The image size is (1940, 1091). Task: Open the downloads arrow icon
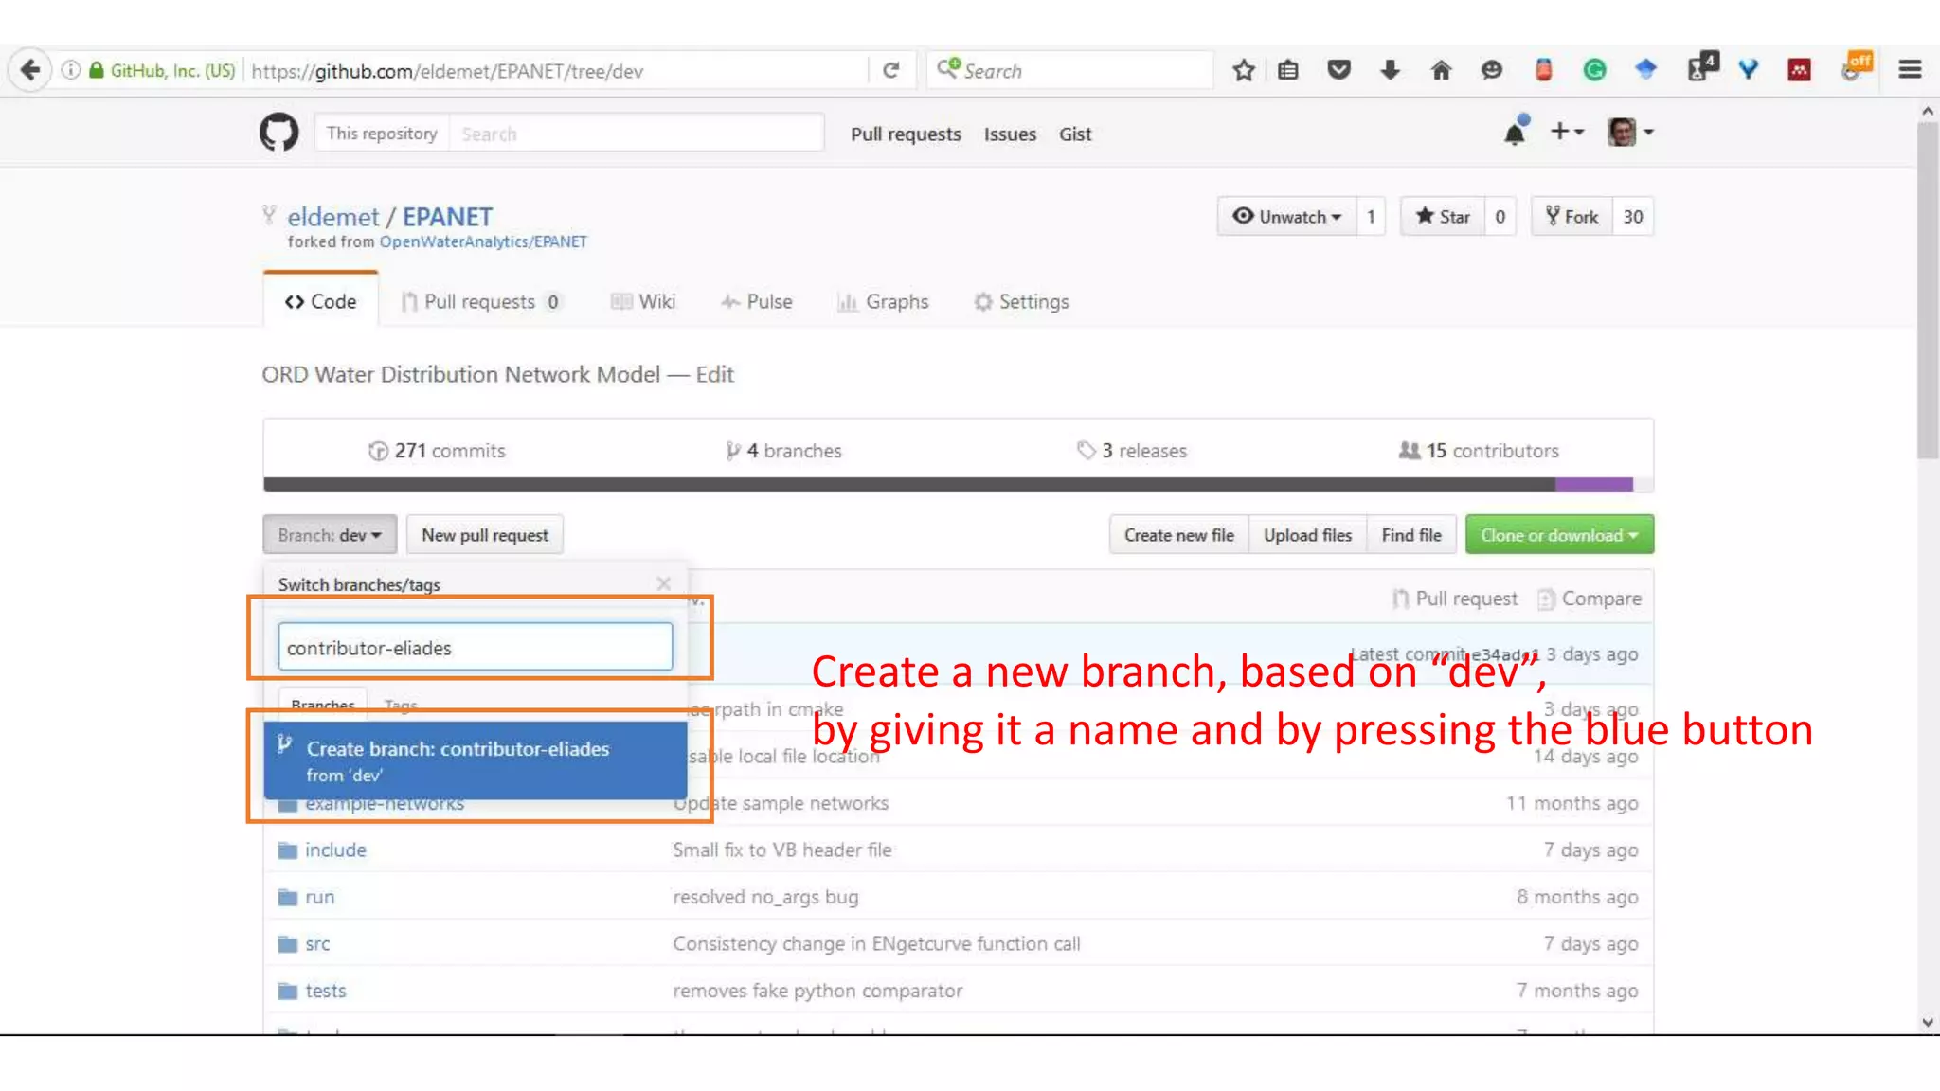pyautogui.click(x=1390, y=70)
